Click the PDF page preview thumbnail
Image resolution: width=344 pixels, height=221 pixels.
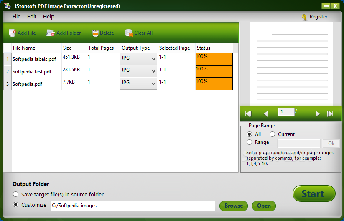[291, 64]
